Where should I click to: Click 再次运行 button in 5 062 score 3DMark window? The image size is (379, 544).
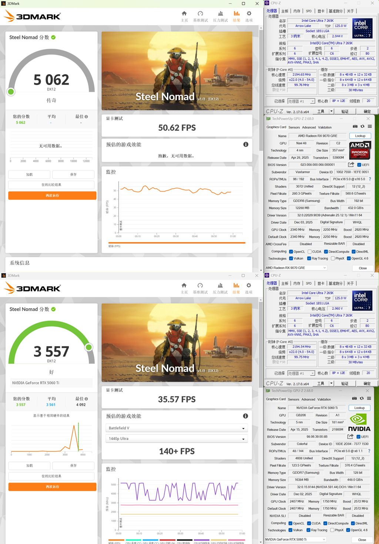point(52,195)
